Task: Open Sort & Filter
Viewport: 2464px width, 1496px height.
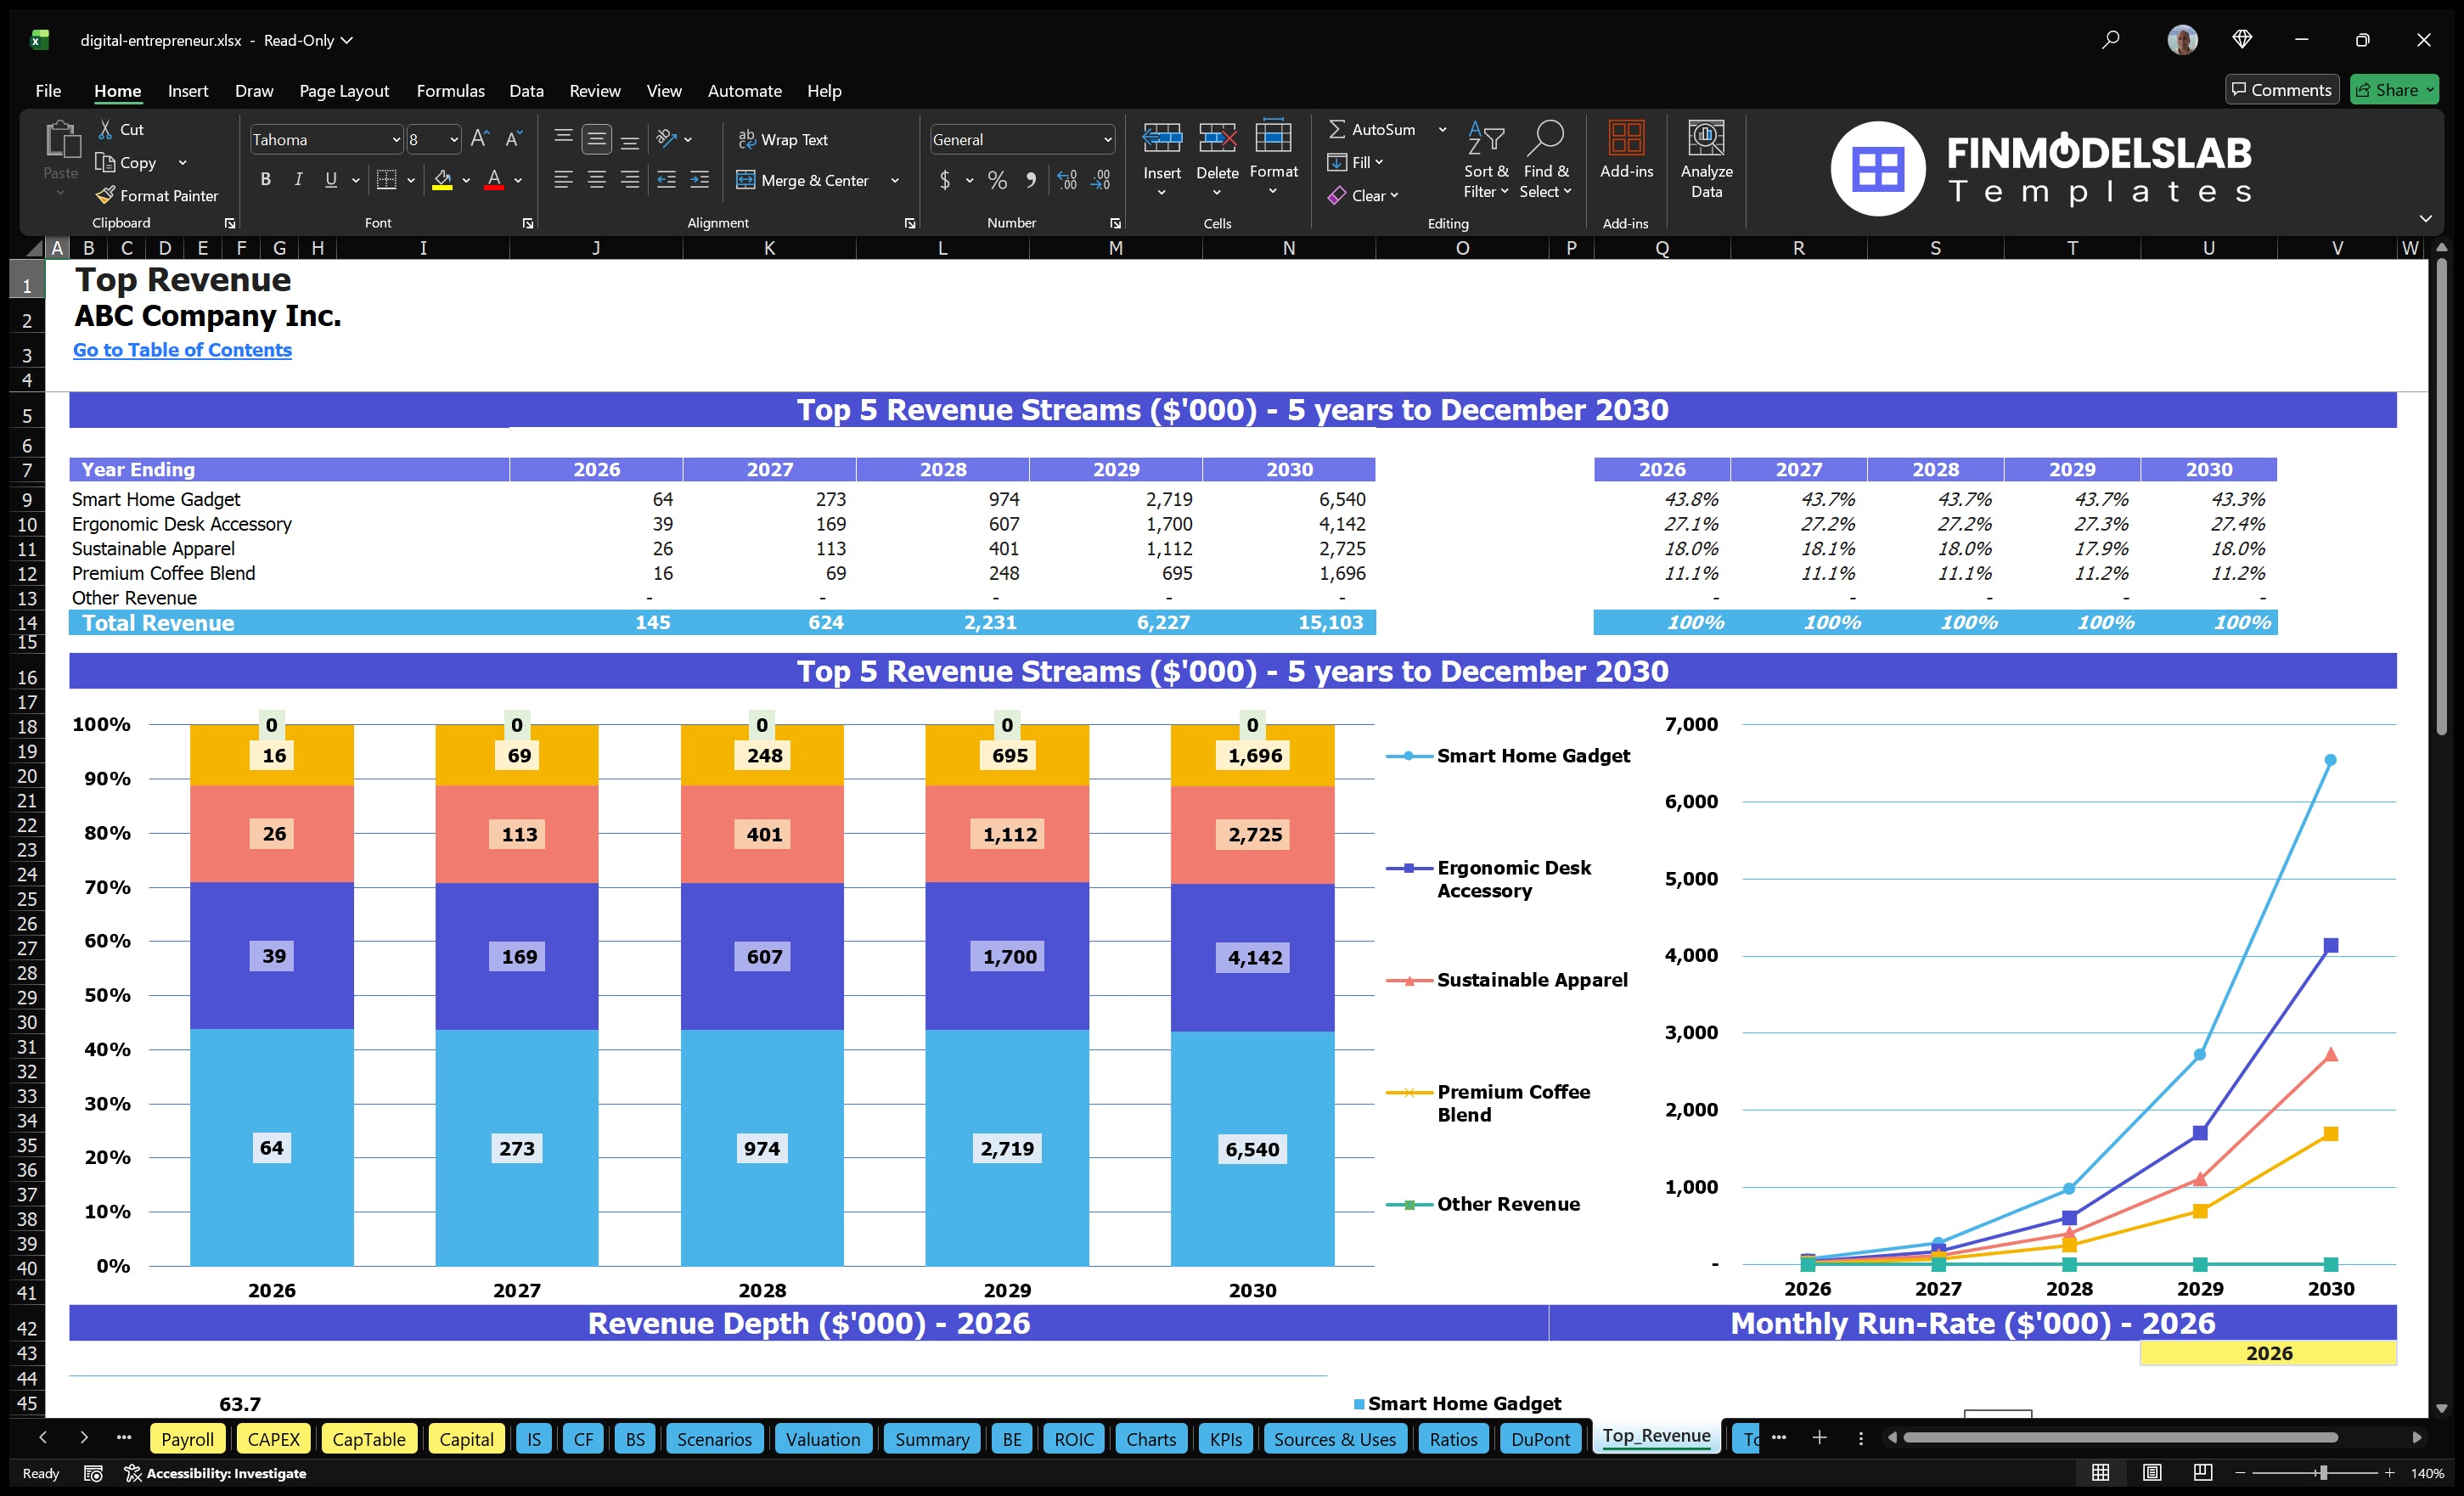Action: (x=1486, y=160)
